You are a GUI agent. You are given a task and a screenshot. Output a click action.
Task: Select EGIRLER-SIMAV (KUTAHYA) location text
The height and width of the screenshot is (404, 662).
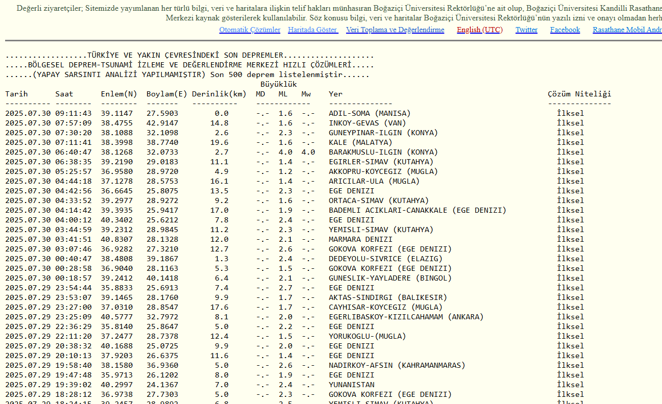381,162
